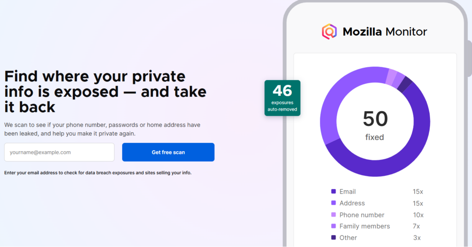Viewport: 472px width, 247px height.
Task: Select the Address legend label
Action: pos(352,203)
